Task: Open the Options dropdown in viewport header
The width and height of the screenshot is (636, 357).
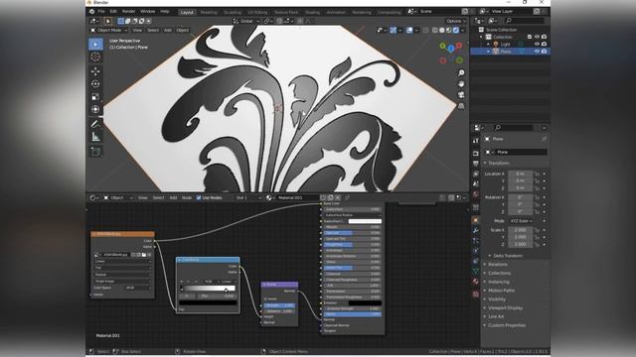Action: (455, 21)
